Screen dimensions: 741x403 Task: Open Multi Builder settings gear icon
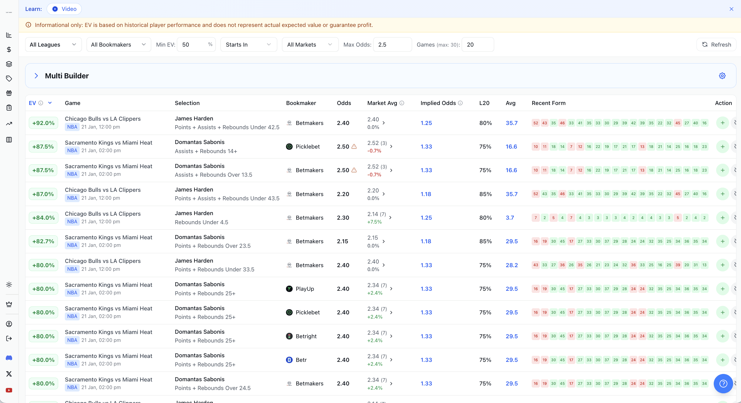point(722,76)
